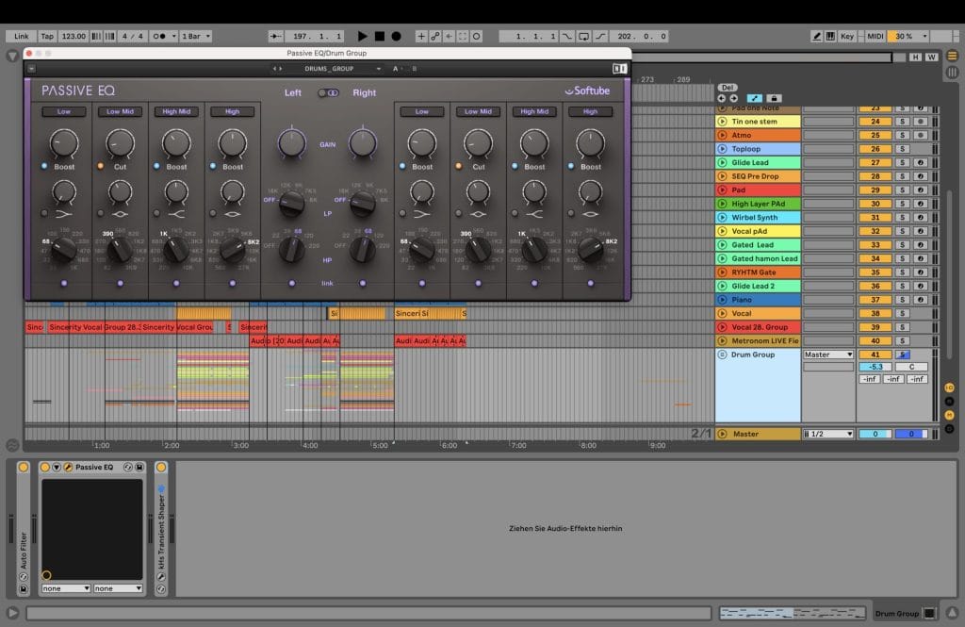This screenshot has width=965, height=627.
Task: Enable MIDI map mode button
Action: point(875,37)
